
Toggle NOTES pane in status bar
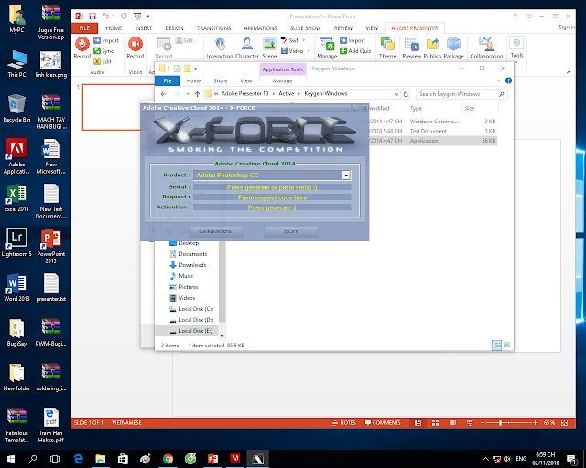point(344,423)
